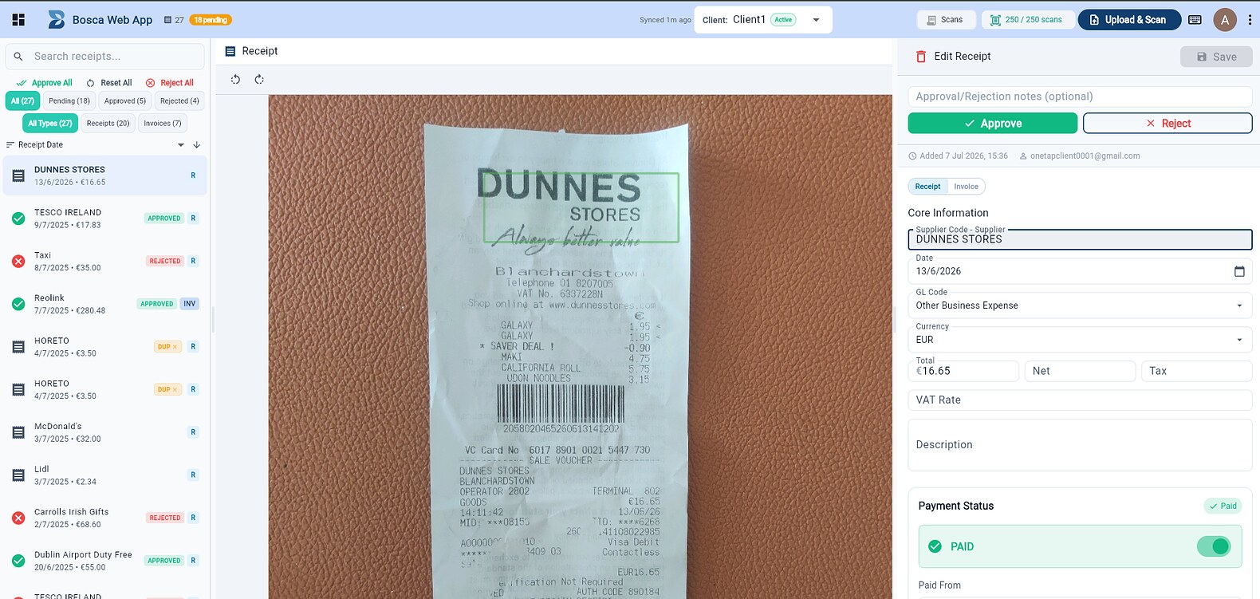Open the Client1 selector dropdown
Viewport: 1260px width, 599px height.
click(x=763, y=20)
